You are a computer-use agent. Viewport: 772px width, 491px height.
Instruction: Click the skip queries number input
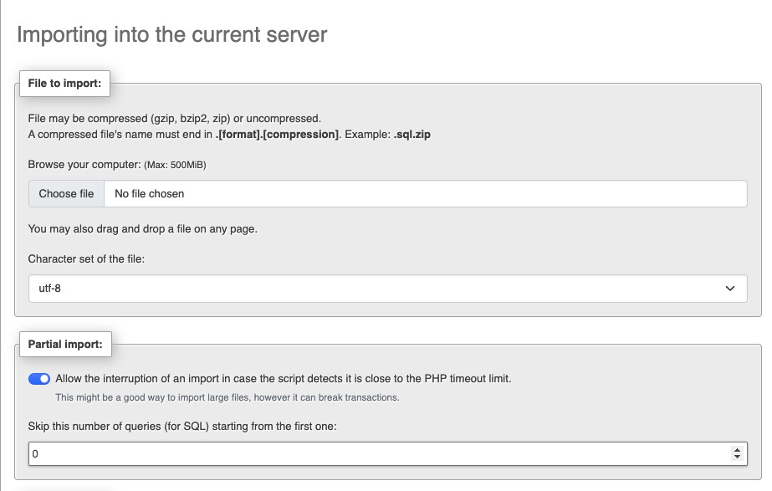pyautogui.click(x=335, y=453)
